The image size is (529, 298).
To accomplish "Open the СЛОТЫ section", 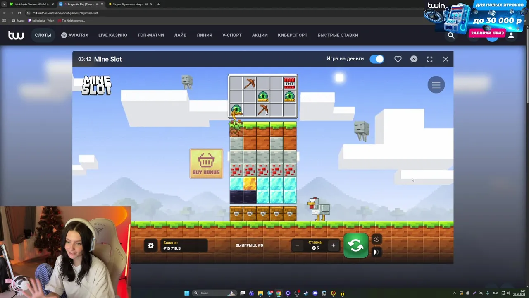I will point(43,35).
